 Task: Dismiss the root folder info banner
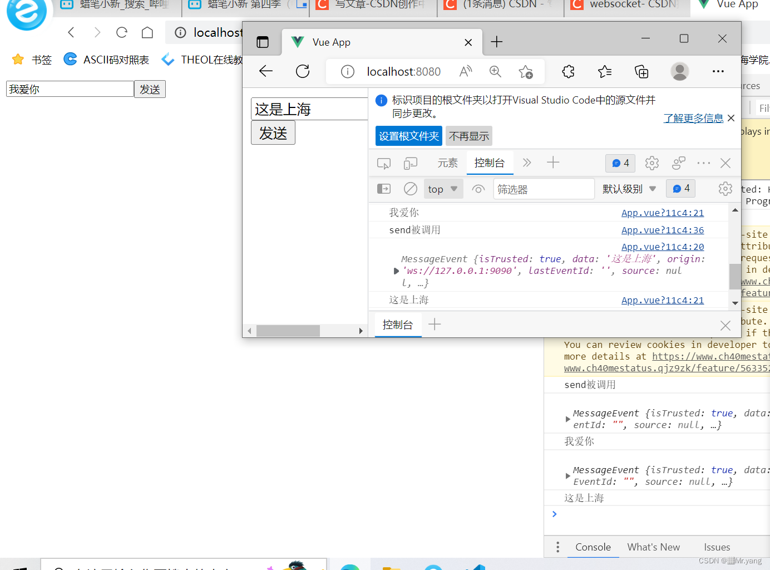click(x=731, y=118)
